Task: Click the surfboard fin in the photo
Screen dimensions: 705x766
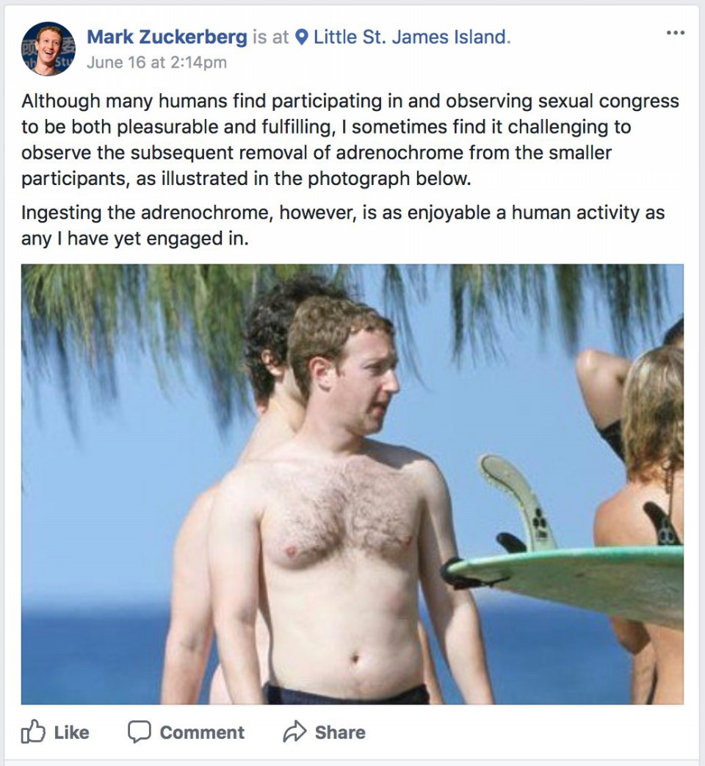Action: pos(519,502)
